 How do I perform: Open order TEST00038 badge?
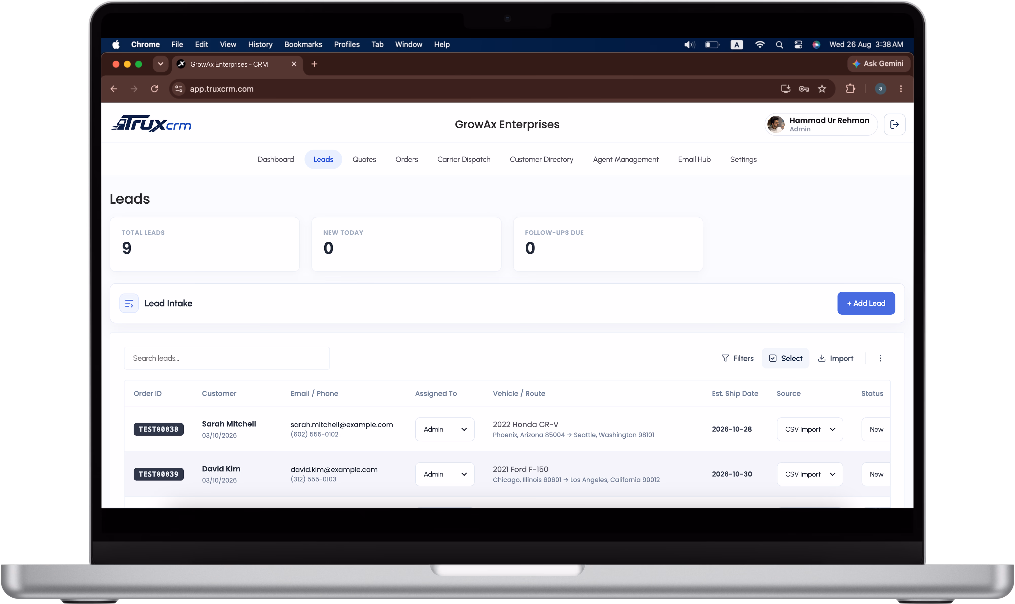click(158, 429)
